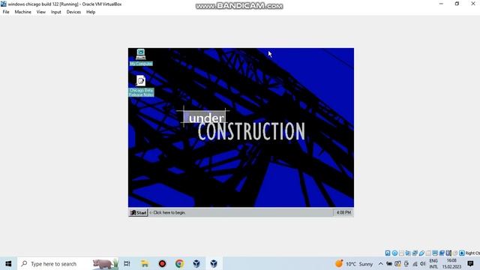The image size is (480, 270).
Task: Minimize the VirtualBox window
Action: 441,4
